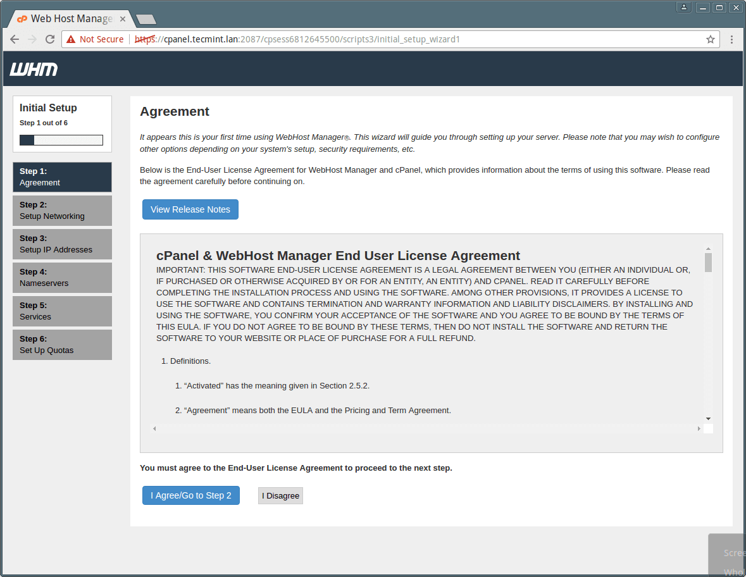Image resolution: width=746 pixels, height=577 pixels.
Task: Minimize the browser window
Action: [703, 7]
